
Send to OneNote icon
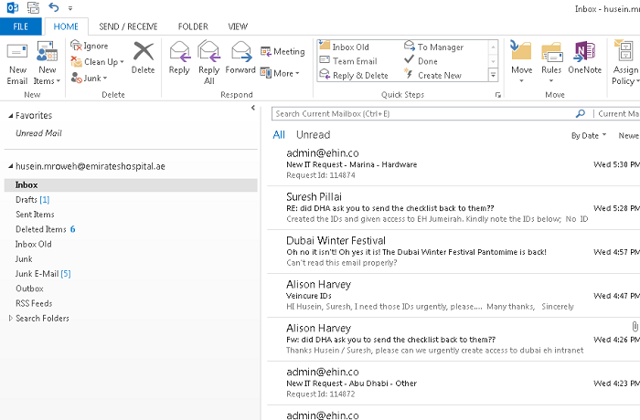(x=584, y=51)
